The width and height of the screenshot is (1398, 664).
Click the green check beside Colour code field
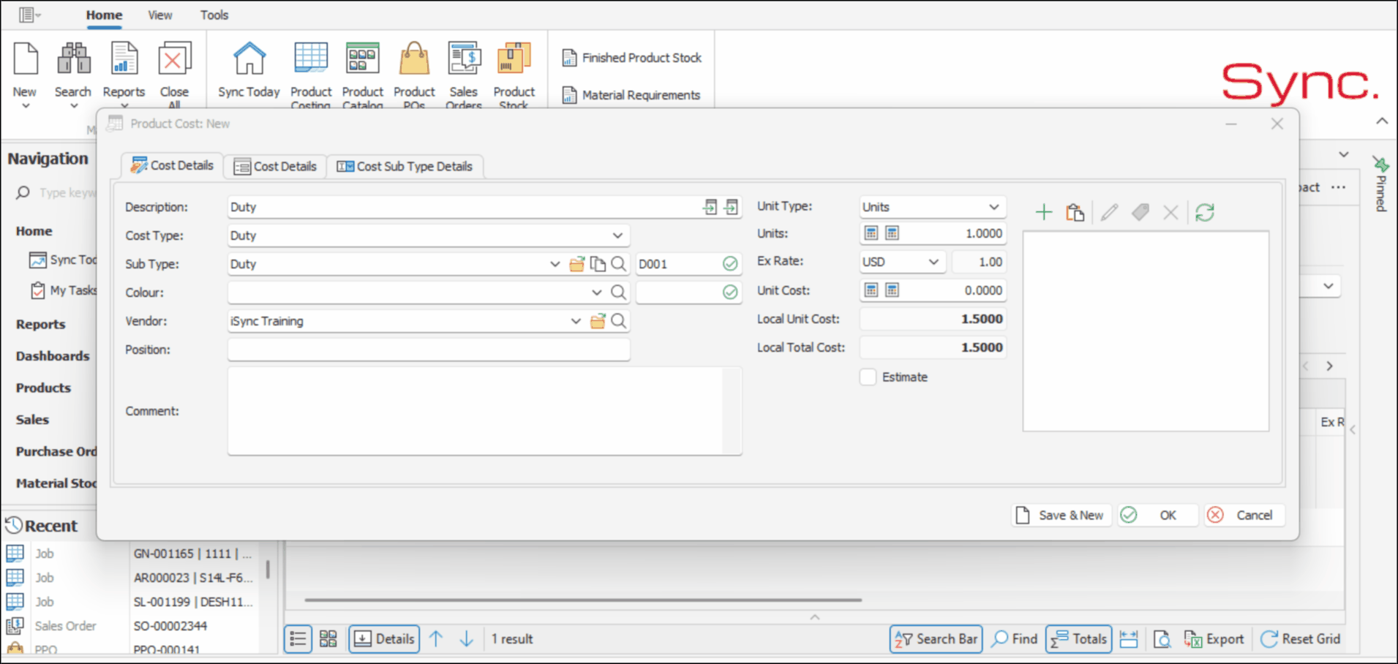click(x=730, y=293)
